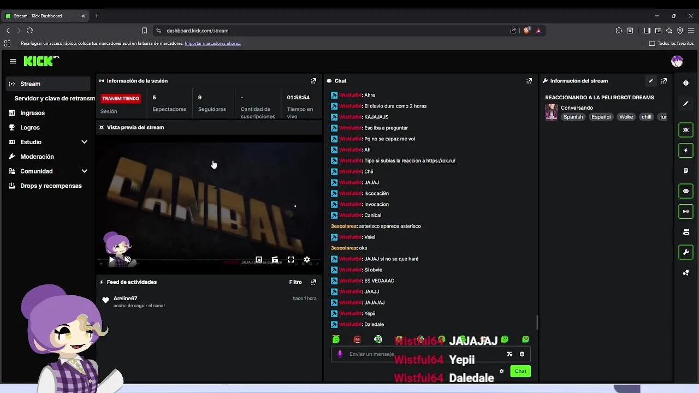Click the browser reload button
Screen dimensions: 699x393
29,31
